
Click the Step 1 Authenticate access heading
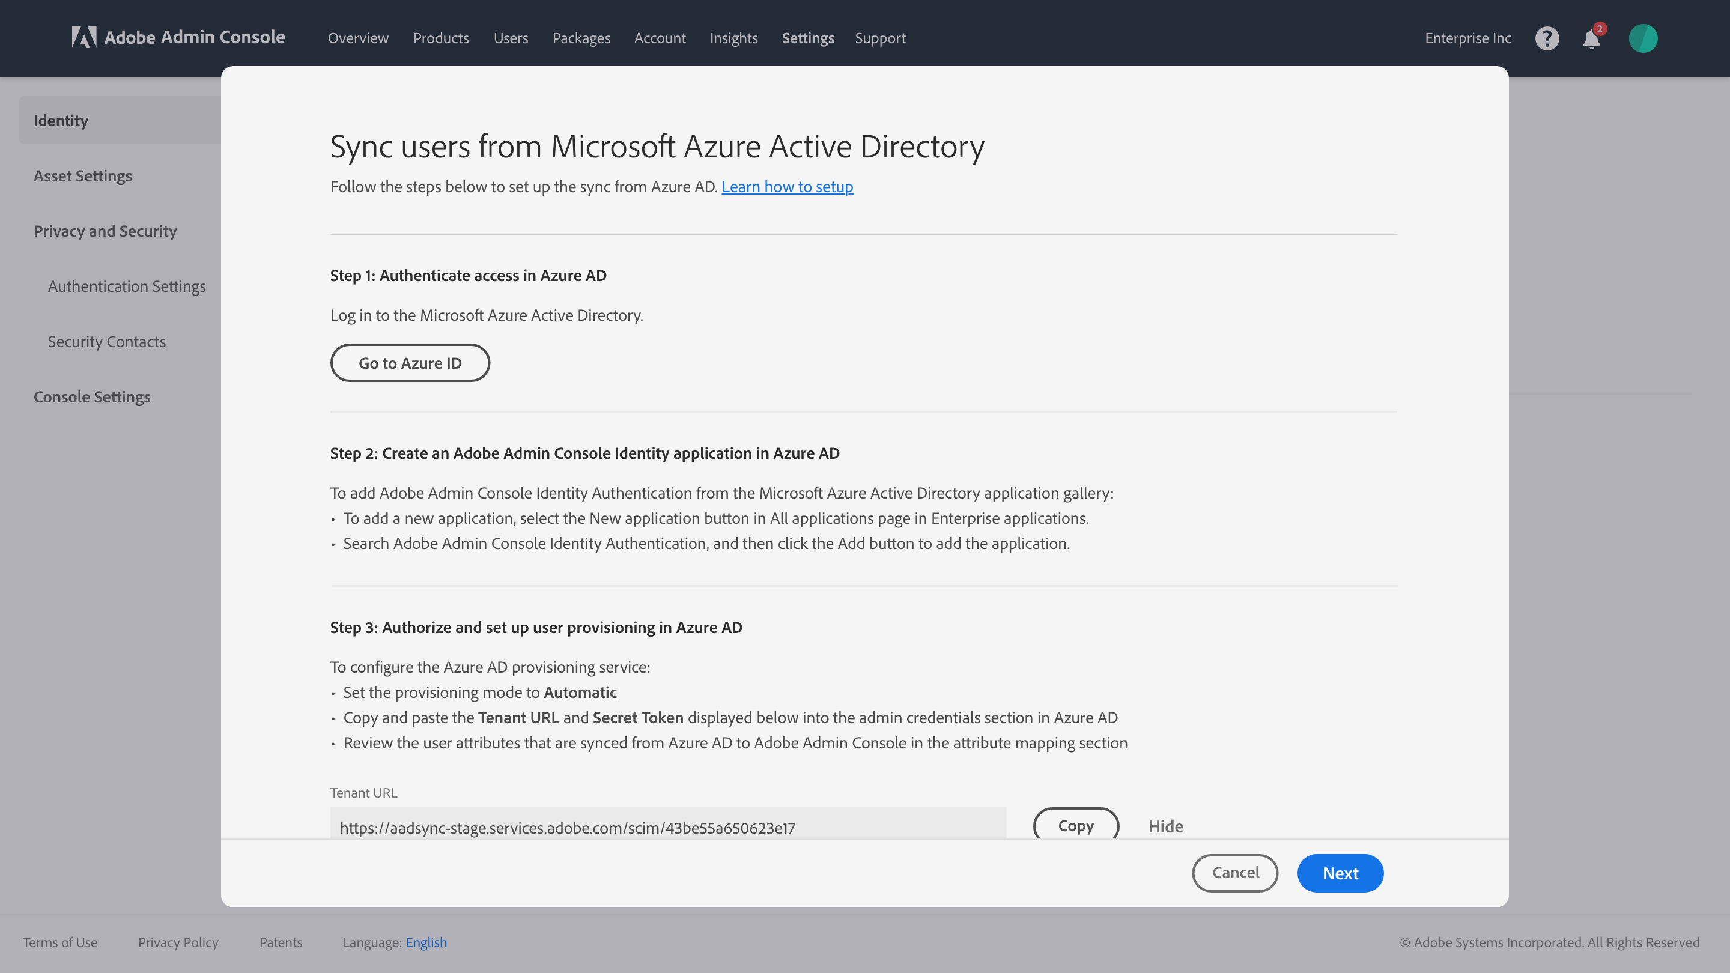point(468,275)
